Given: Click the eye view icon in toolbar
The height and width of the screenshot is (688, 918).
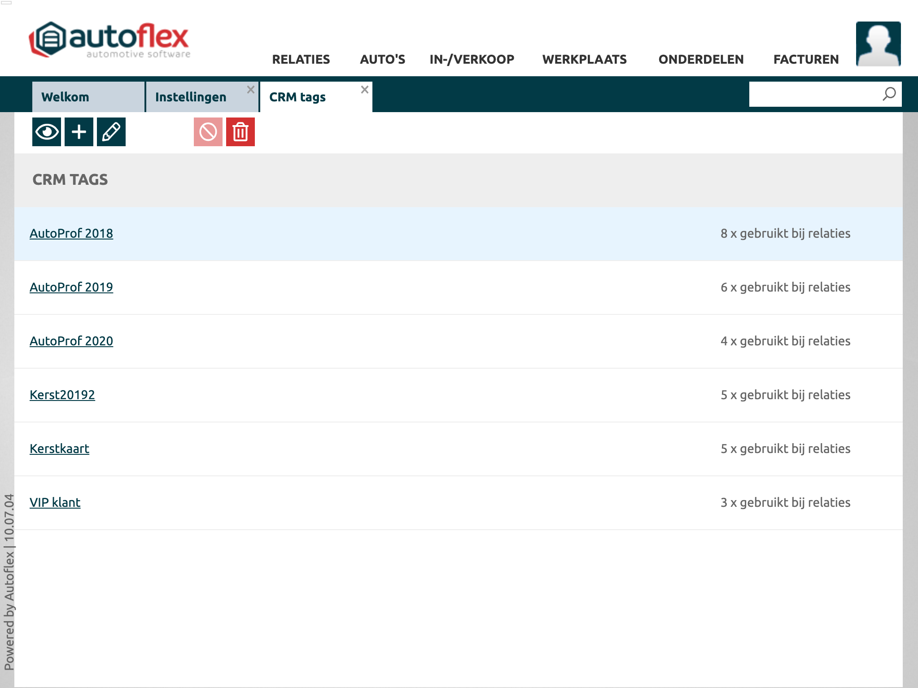Looking at the screenshot, I should (47, 132).
